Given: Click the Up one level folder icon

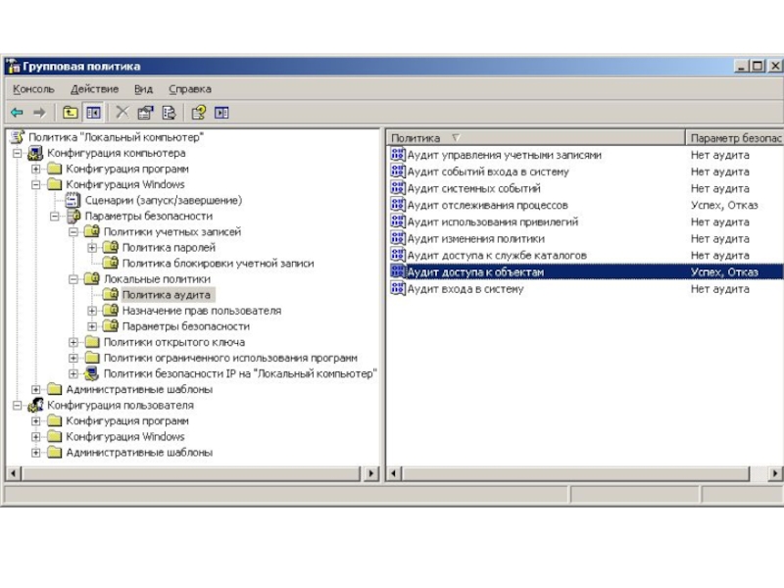Looking at the screenshot, I should (71, 113).
